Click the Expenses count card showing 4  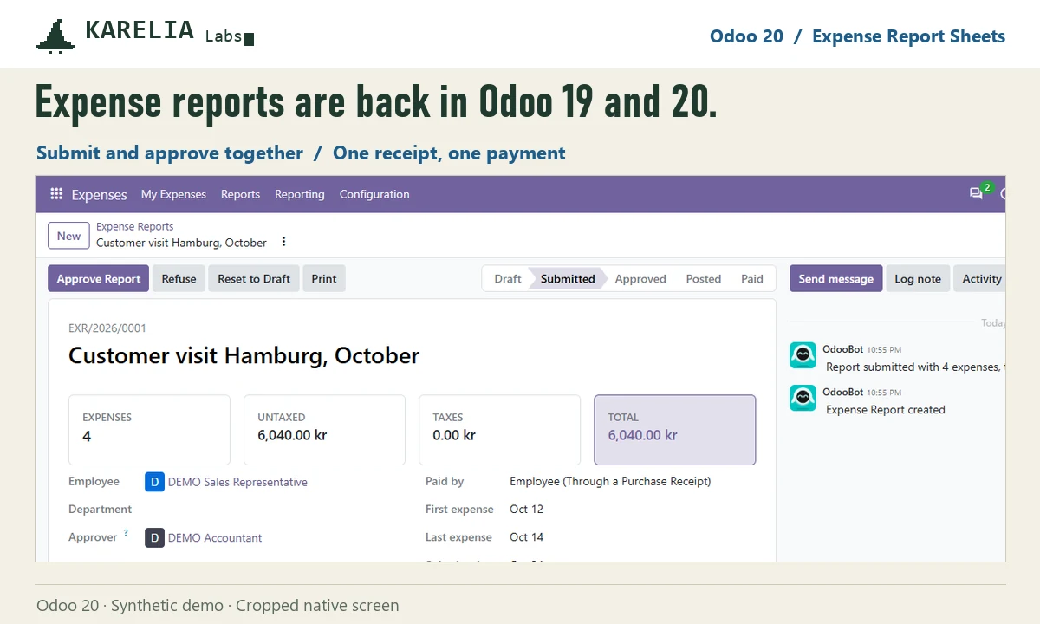coord(149,430)
